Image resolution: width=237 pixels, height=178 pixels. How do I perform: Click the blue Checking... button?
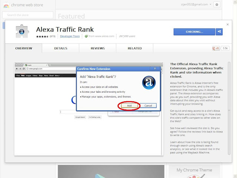coord(194,32)
